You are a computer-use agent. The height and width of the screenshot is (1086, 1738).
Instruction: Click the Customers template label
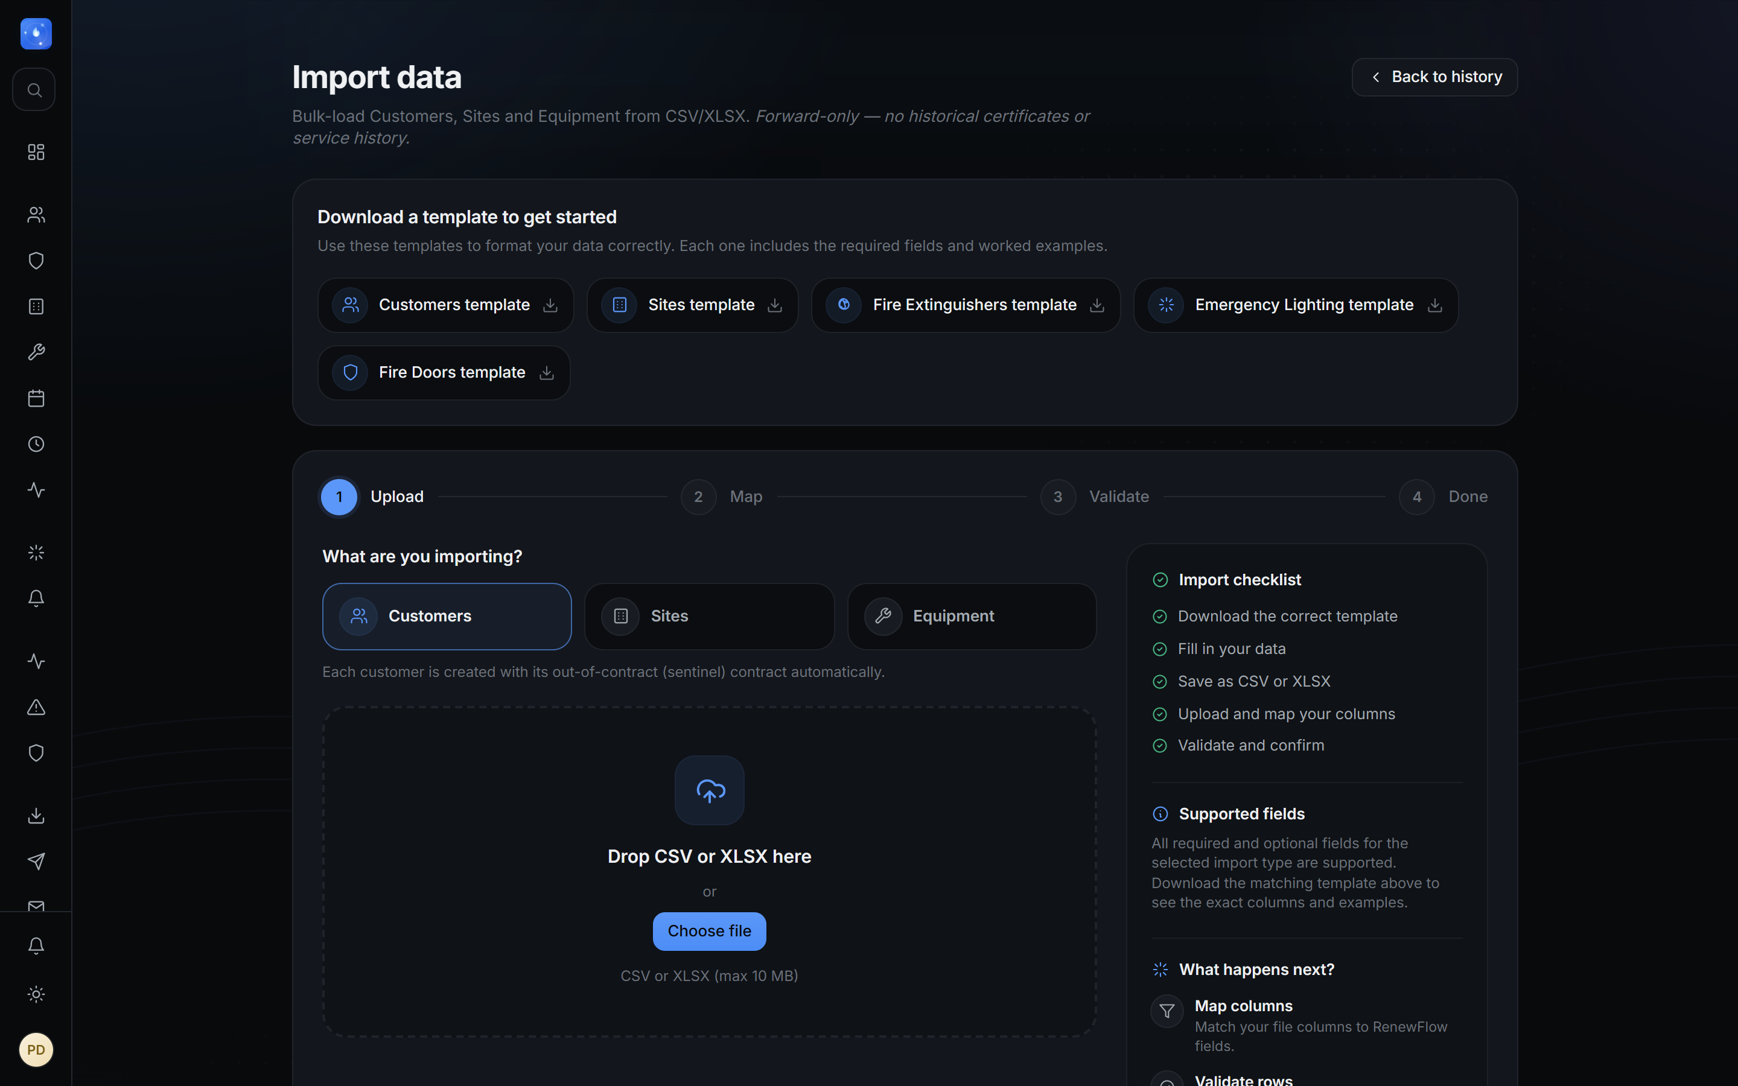pos(454,305)
